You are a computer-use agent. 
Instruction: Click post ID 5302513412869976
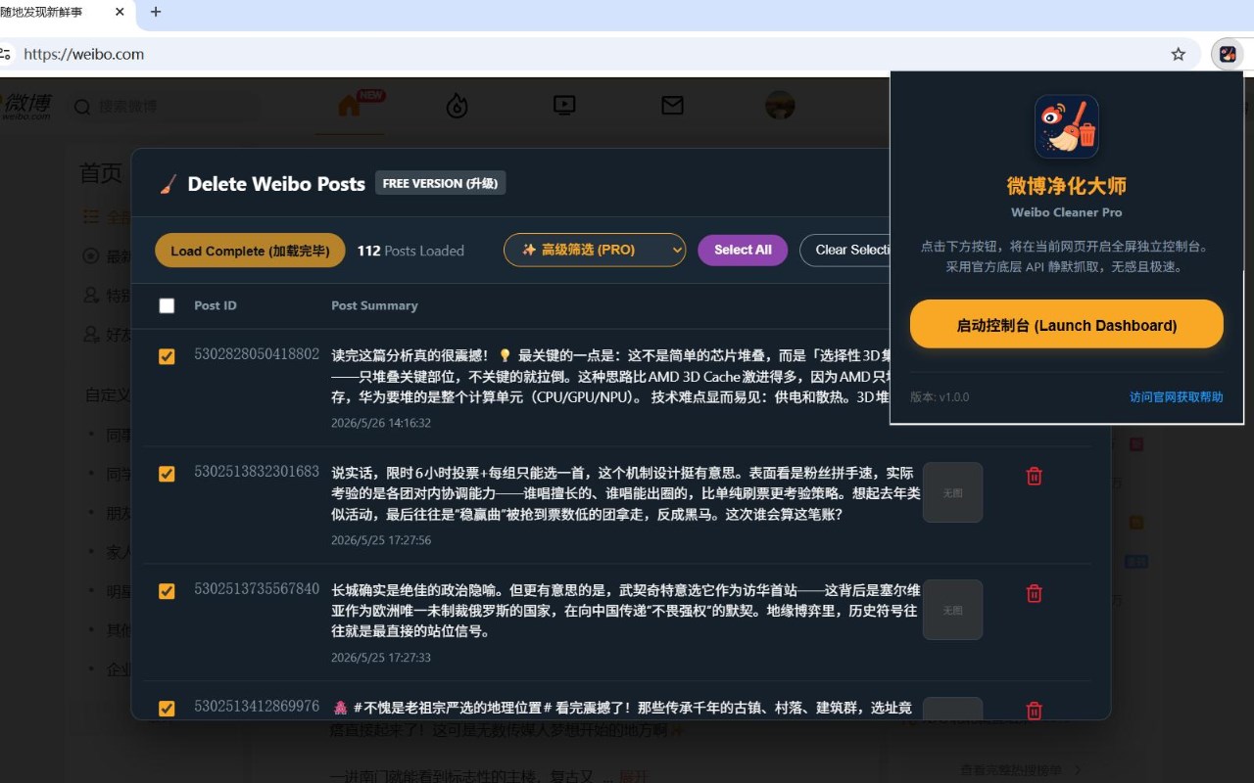[x=257, y=707]
